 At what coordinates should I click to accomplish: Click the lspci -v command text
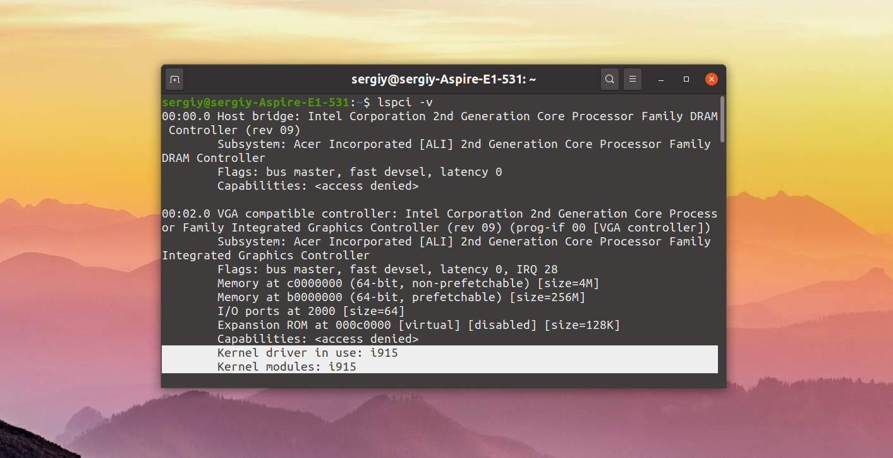pyautogui.click(x=405, y=102)
